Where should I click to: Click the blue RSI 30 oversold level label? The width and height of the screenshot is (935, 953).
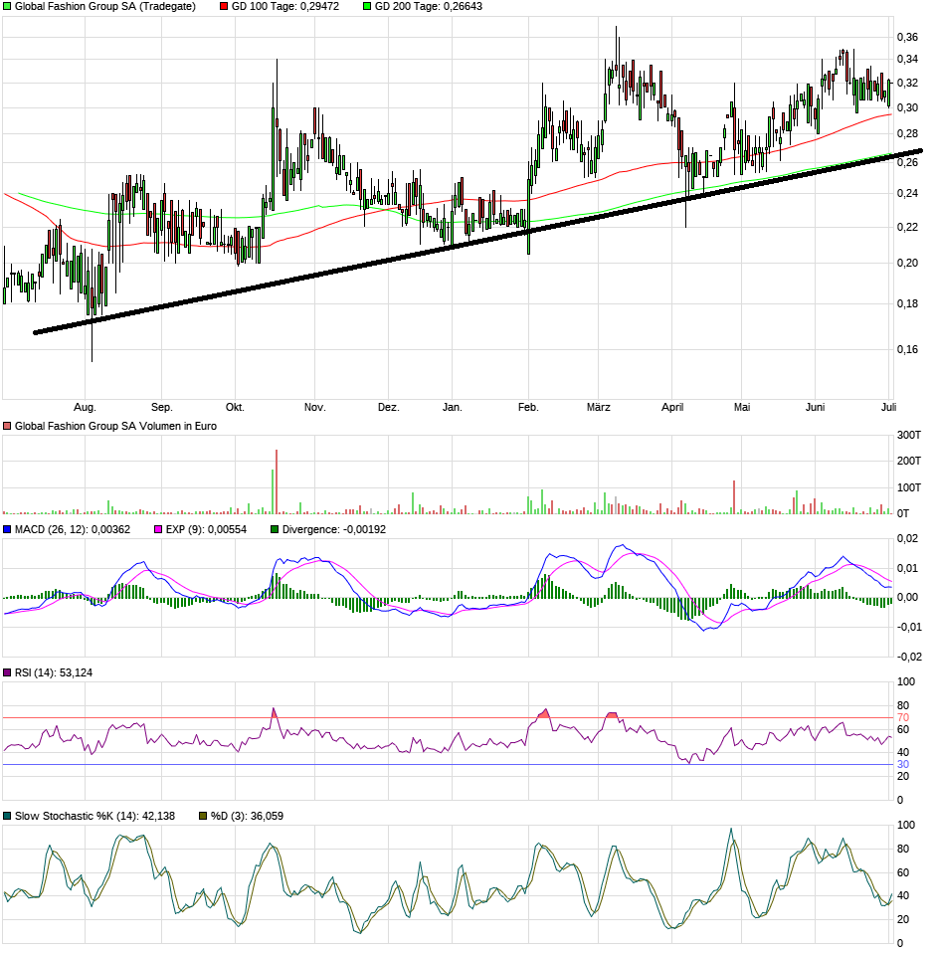[903, 764]
